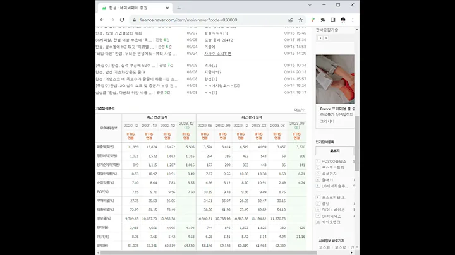Click the 매출액(억원) row label
Image resolution: width=455 pixels, height=255 pixels.
coord(106,147)
